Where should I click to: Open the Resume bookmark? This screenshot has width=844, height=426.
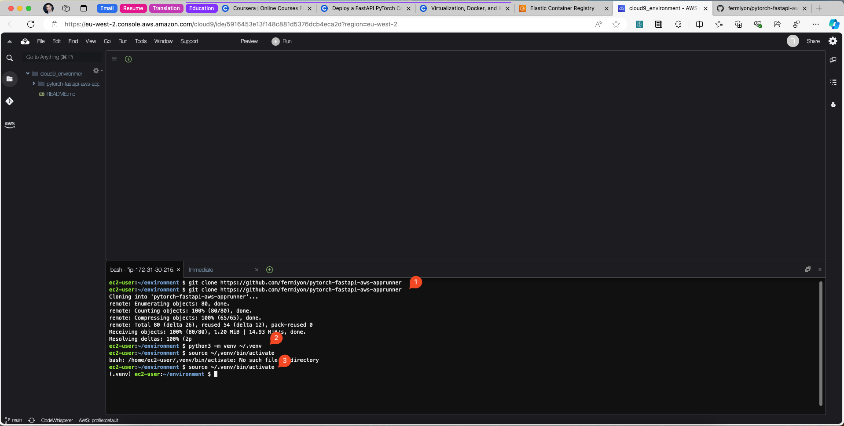(x=133, y=8)
